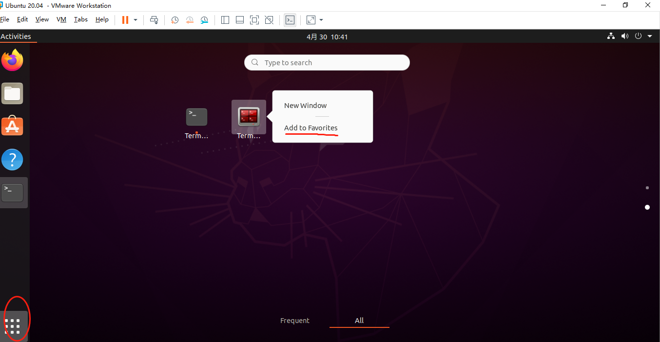
Task: Go to the first app page dot
Action: pyautogui.click(x=647, y=188)
